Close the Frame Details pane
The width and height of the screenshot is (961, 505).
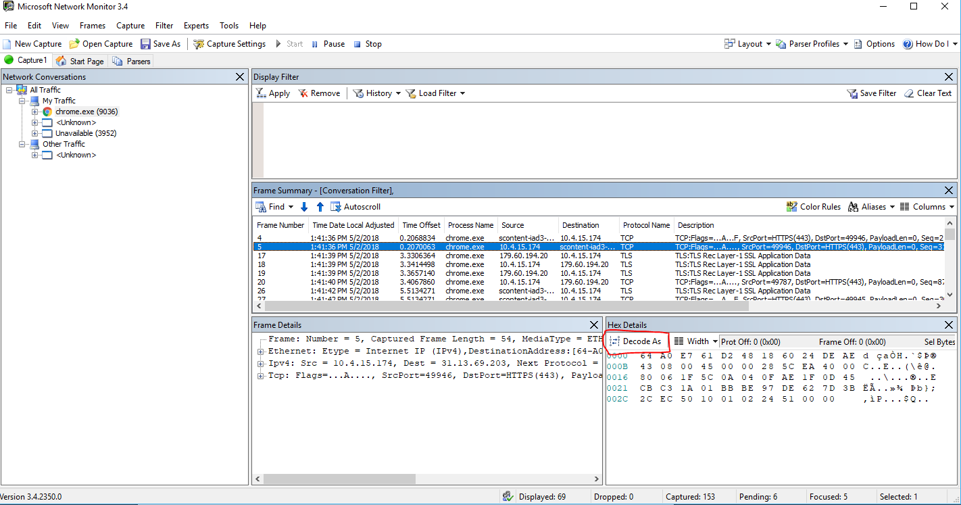594,325
